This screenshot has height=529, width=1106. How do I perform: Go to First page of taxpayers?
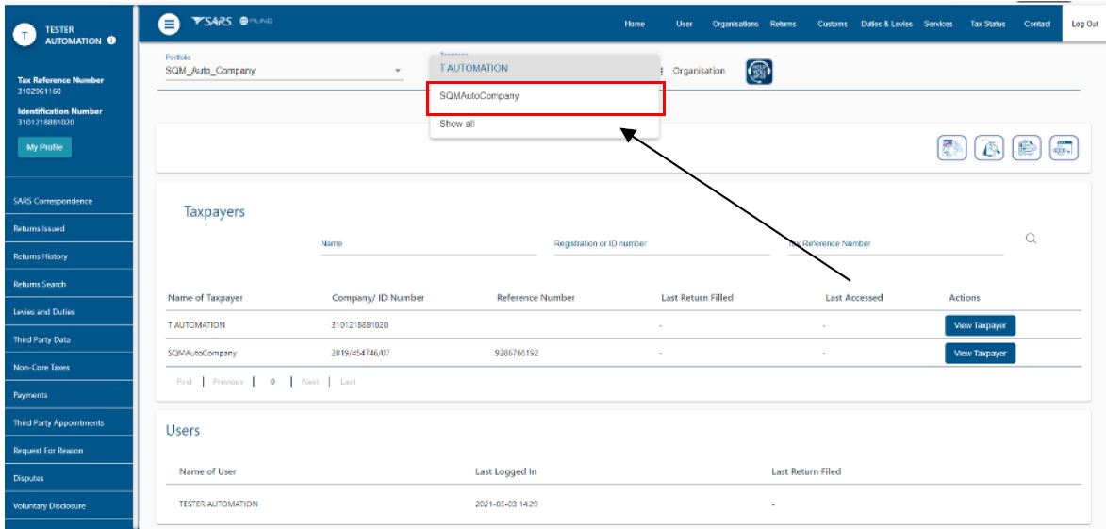[184, 382]
